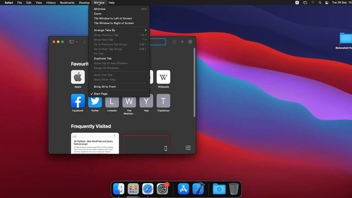Open the Facebook favourite tile

point(78,101)
